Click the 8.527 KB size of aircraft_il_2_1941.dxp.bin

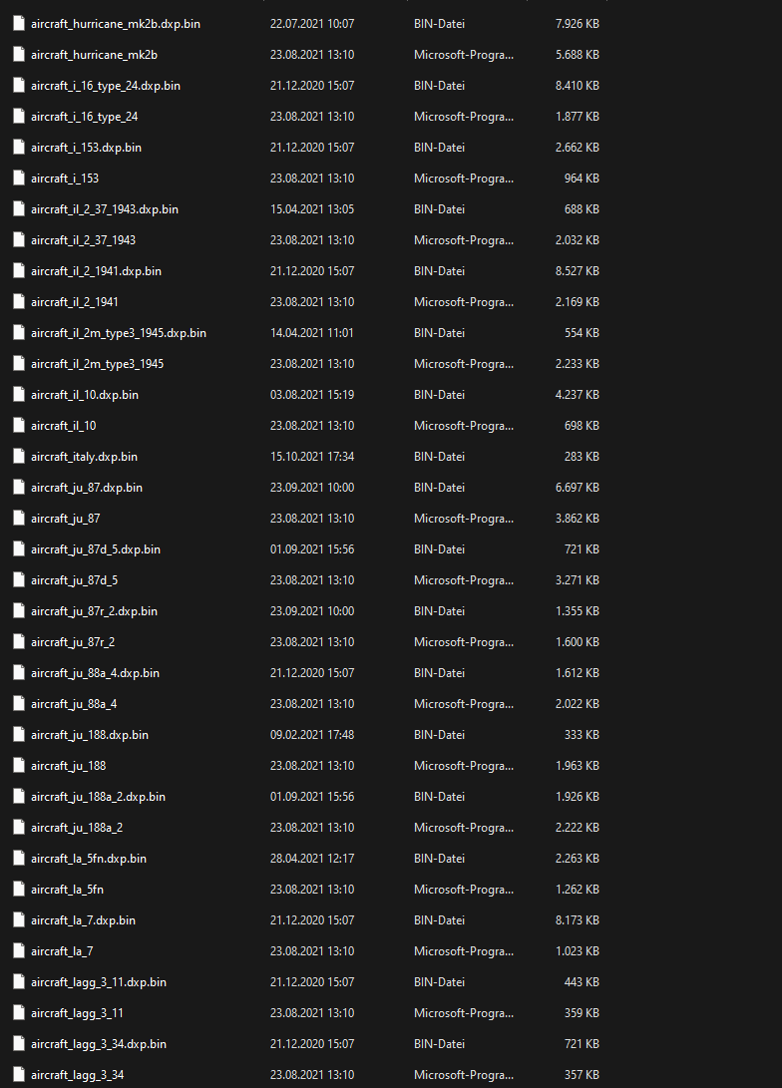click(x=578, y=271)
